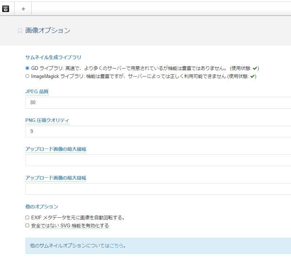291x279 pixels.
Task: Click the ImageMagick ライブラリ description text
Action: (x=143, y=76)
